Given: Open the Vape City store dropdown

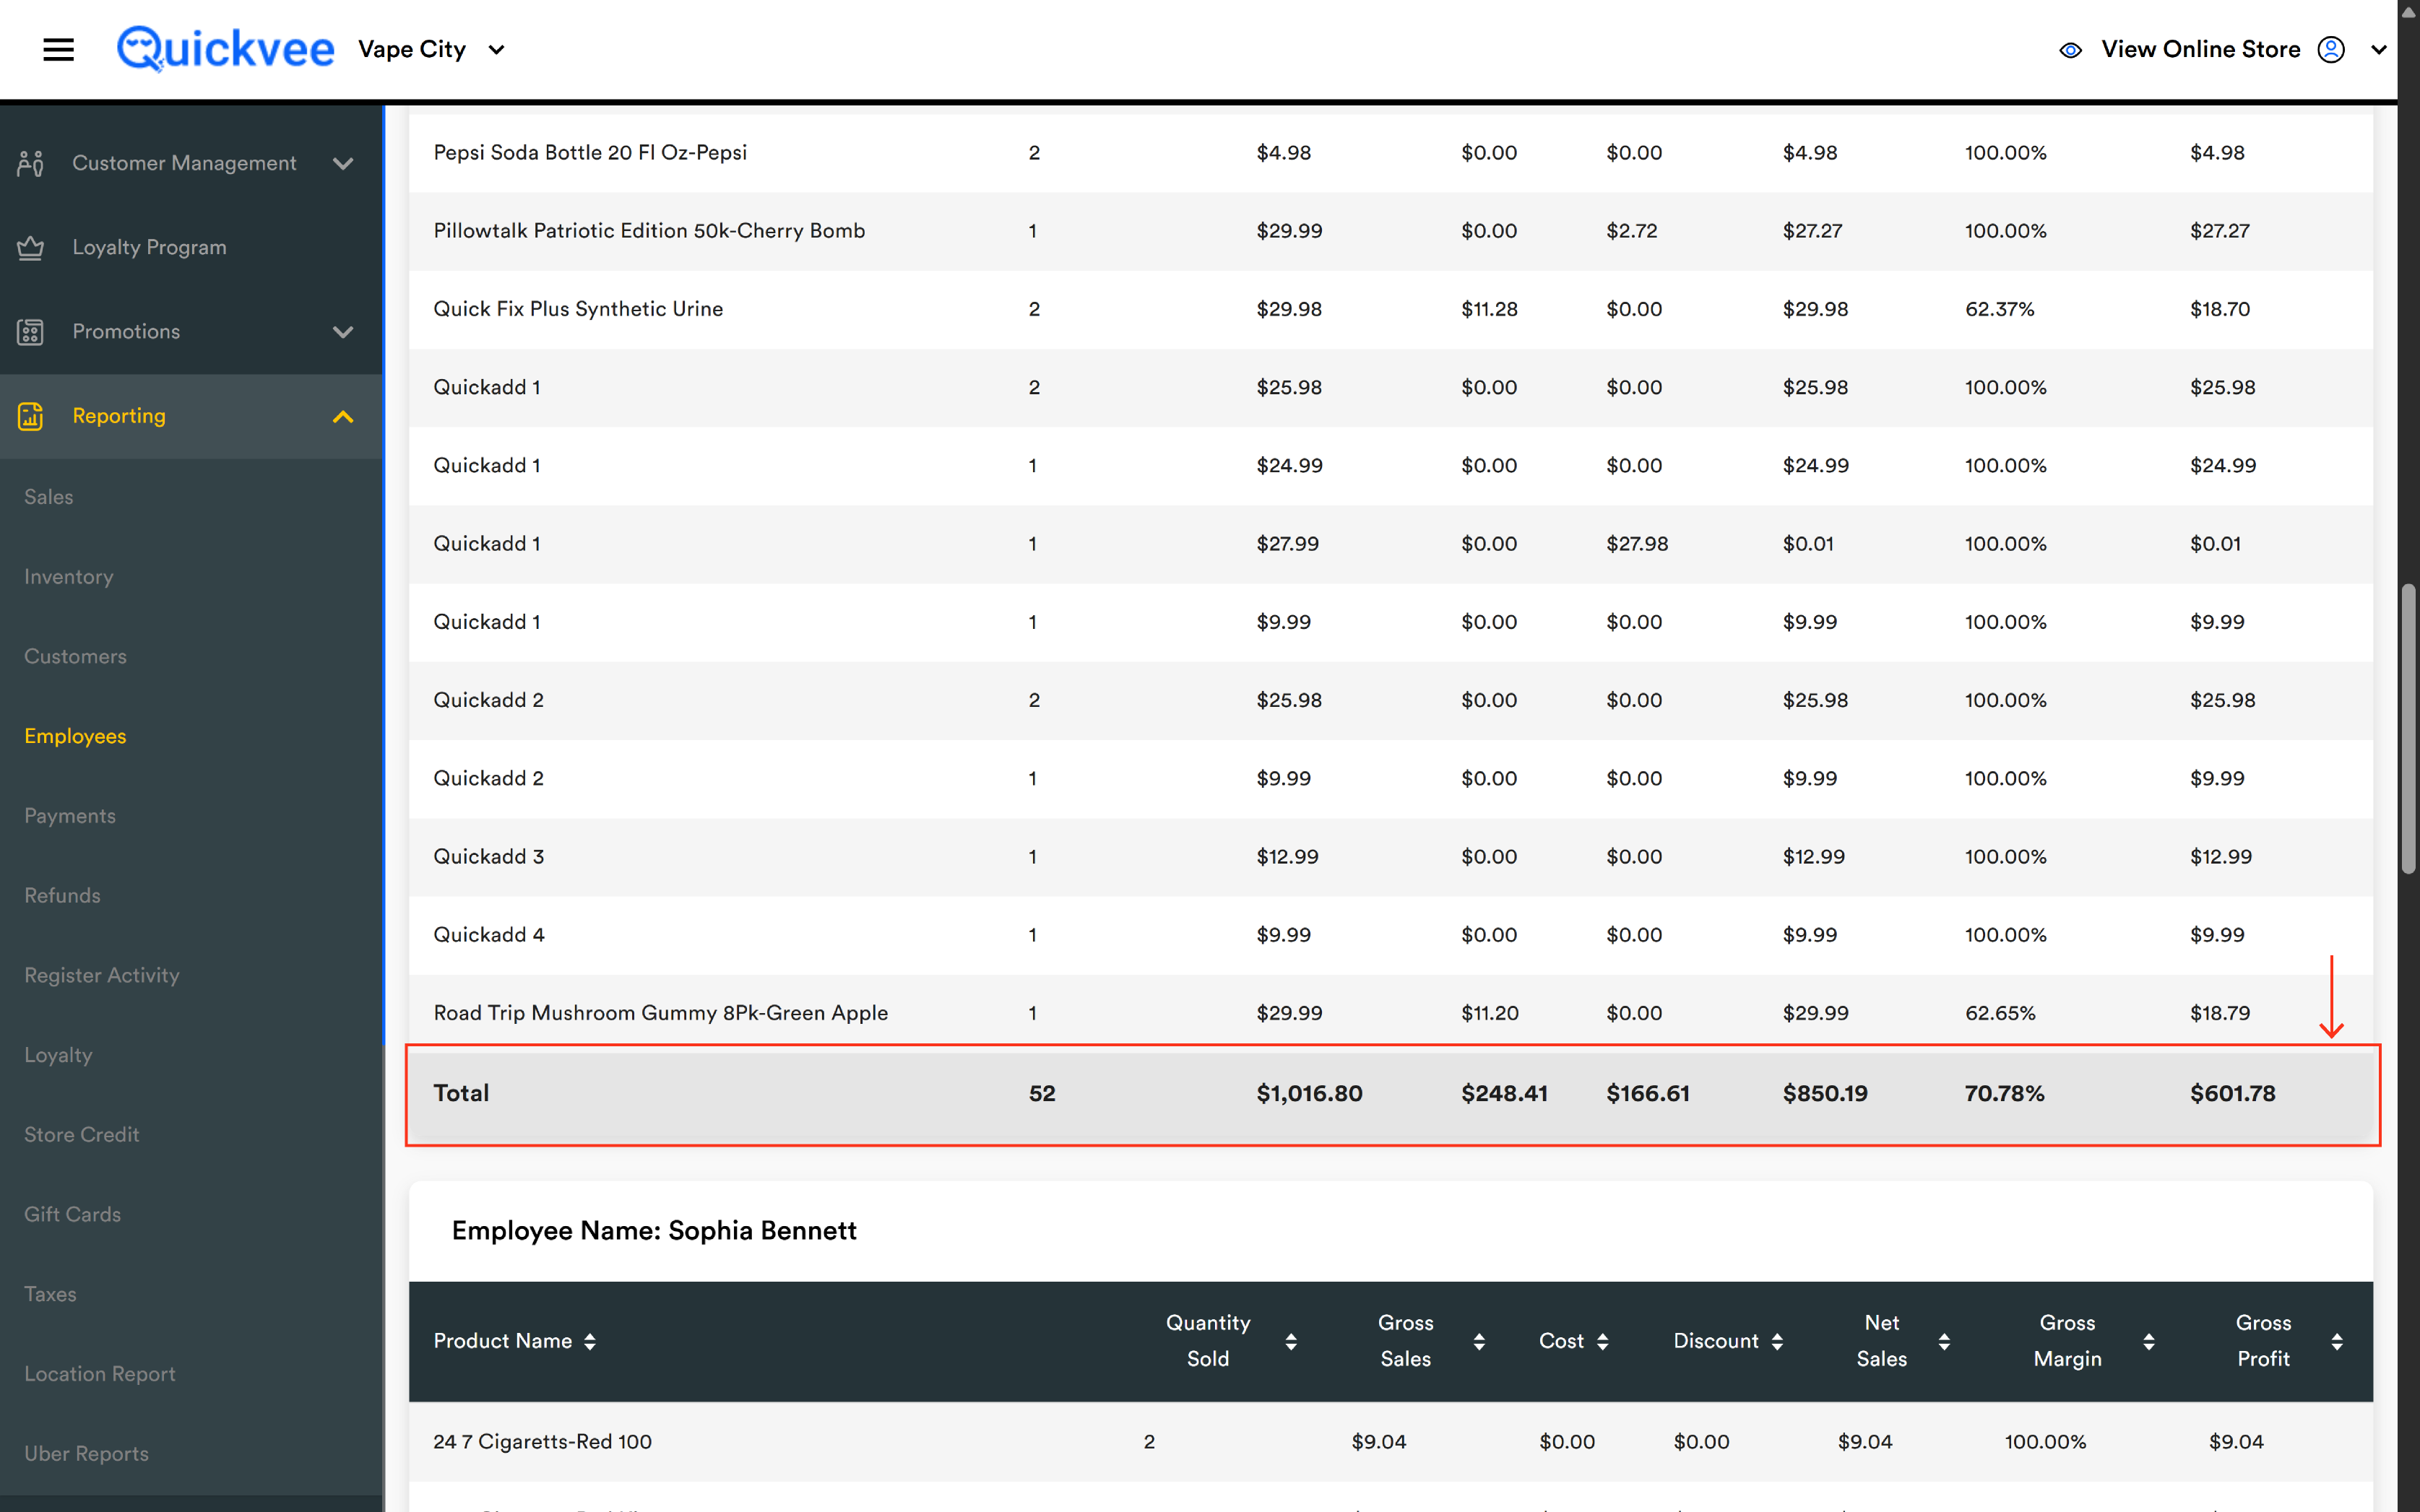Looking at the screenshot, I should click(431, 49).
